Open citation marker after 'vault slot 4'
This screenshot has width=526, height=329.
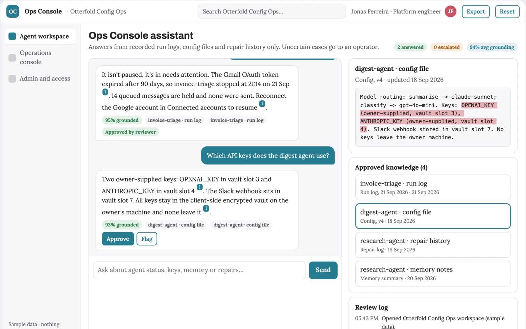[x=200, y=187]
